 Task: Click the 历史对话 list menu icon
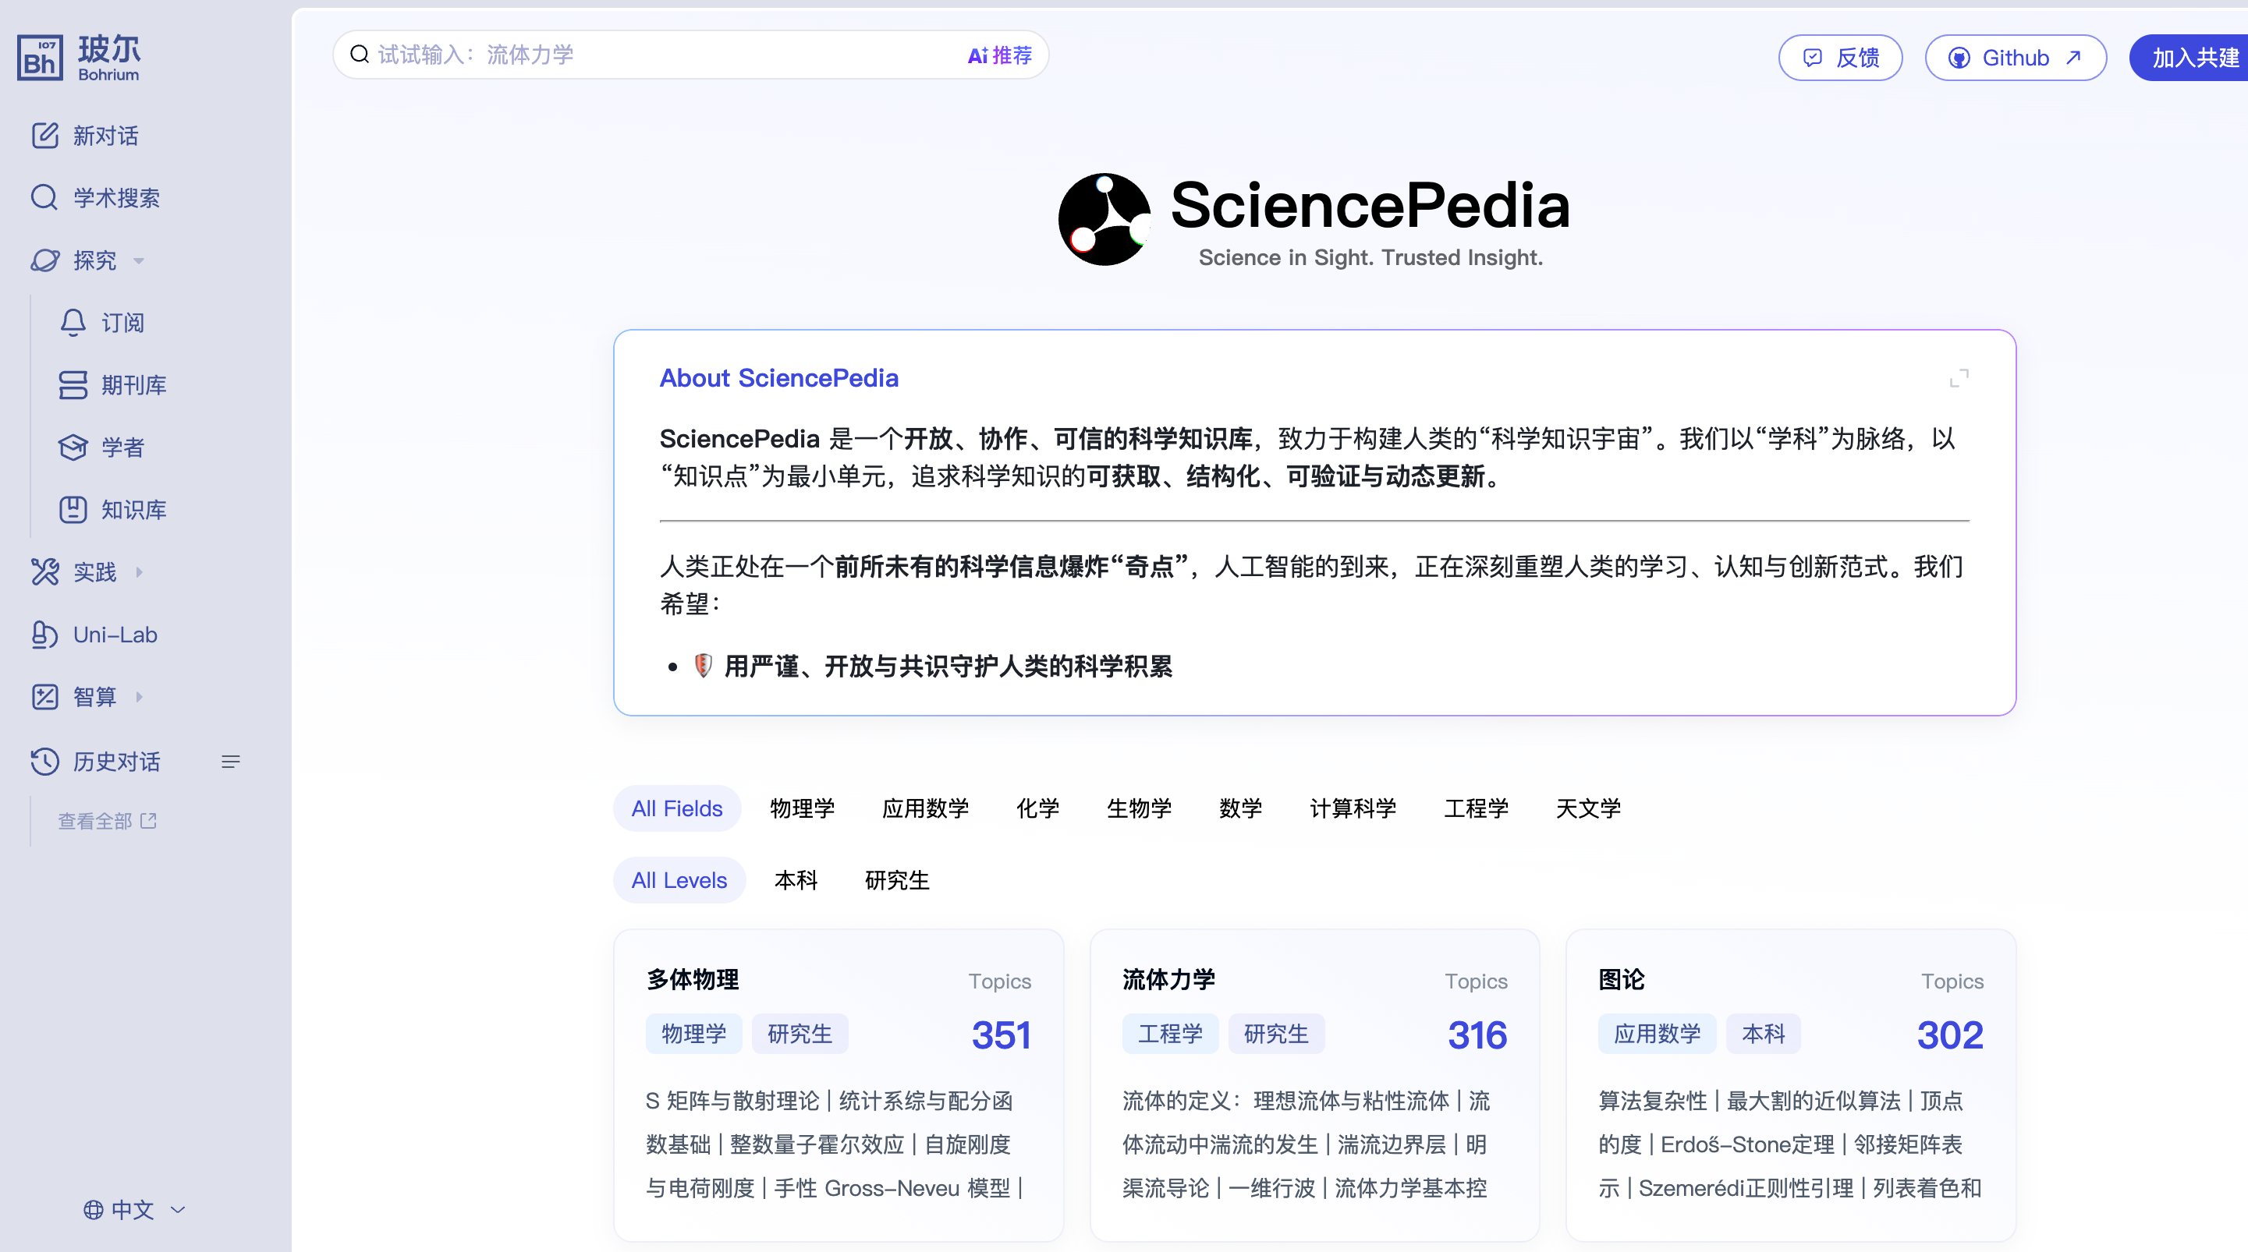pyautogui.click(x=230, y=762)
